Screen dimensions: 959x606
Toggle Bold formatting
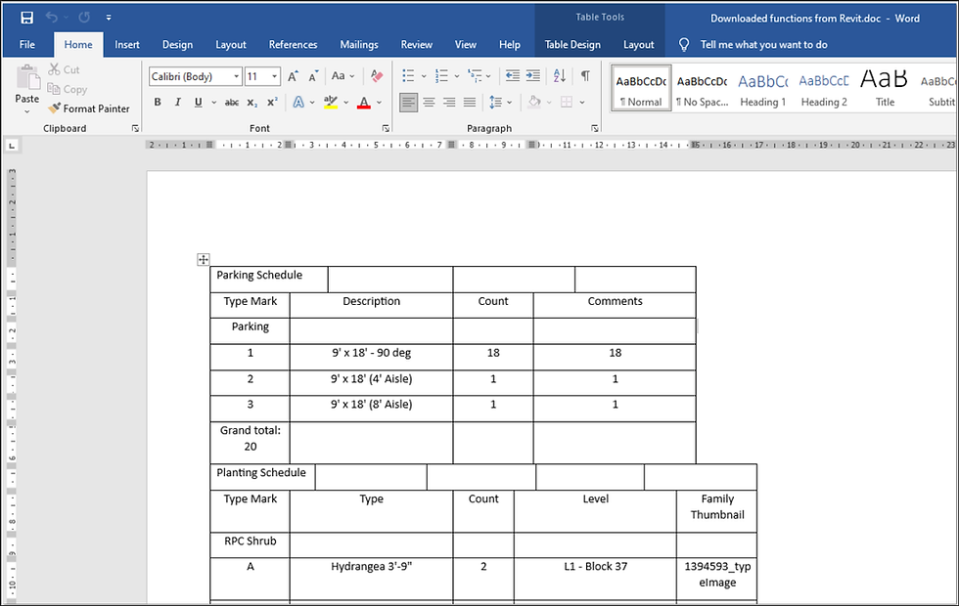click(x=158, y=102)
